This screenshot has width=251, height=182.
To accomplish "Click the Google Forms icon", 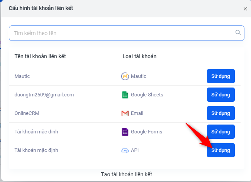I will 125,132.
